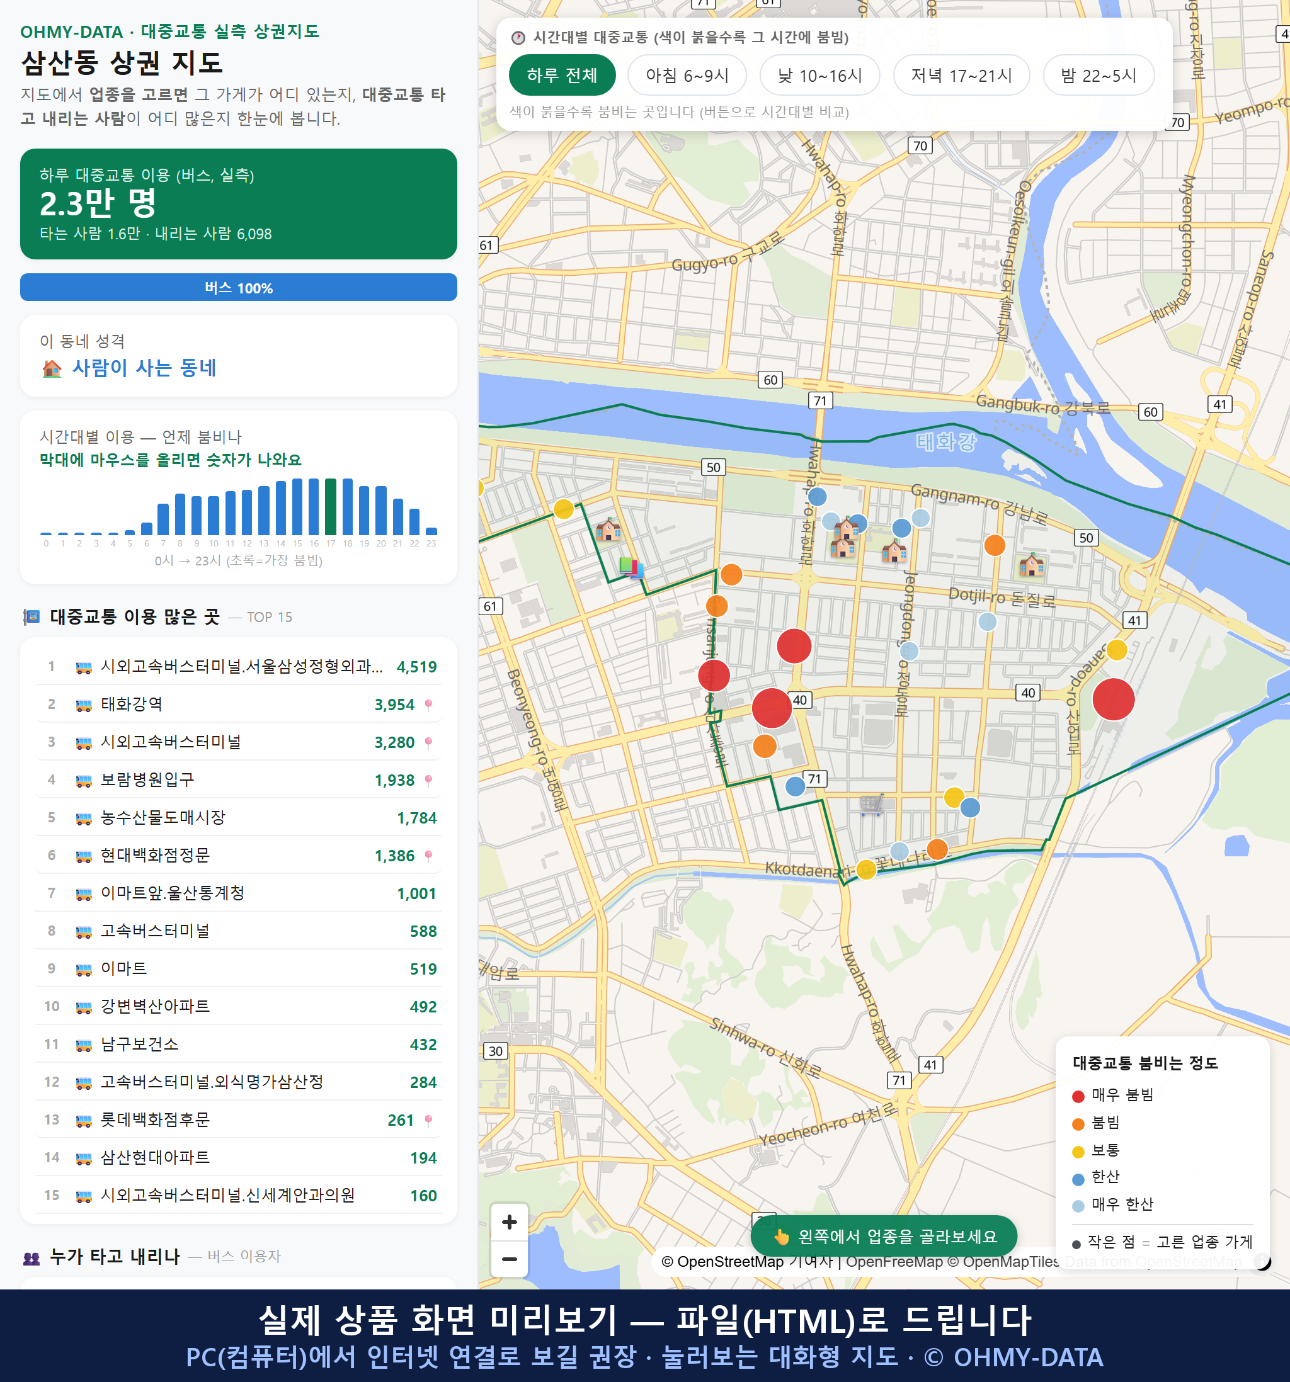Select the 삼산현대아파트 row
Viewport: 1290px width, 1382px height.
(239, 1157)
